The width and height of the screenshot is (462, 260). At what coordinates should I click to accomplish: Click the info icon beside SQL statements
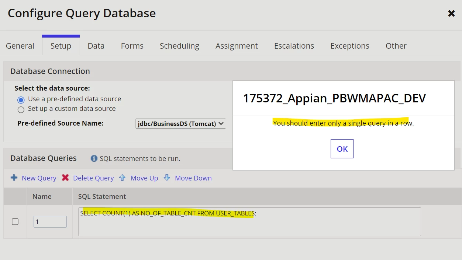pos(94,158)
